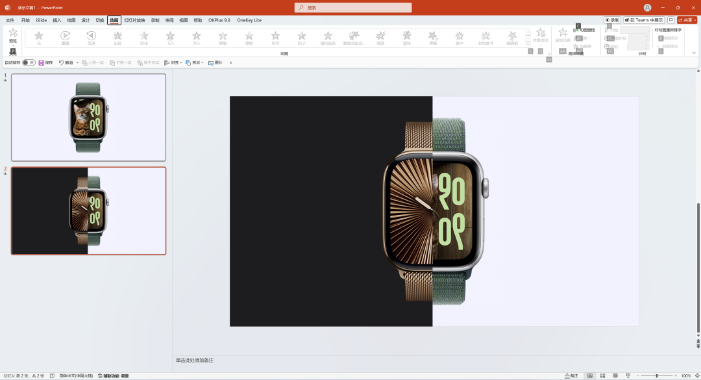Click the zoom slider handle
This screenshot has height=380, width=701.
657,376
